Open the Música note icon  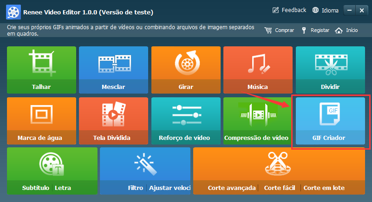[259, 64]
